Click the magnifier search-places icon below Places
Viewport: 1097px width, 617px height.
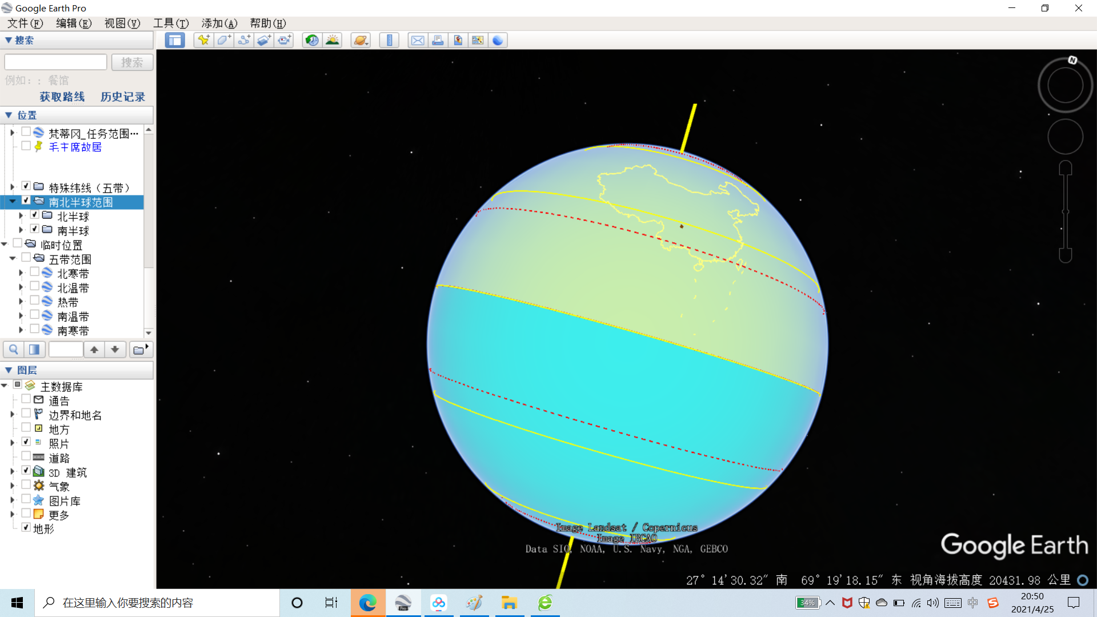pos(14,349)
